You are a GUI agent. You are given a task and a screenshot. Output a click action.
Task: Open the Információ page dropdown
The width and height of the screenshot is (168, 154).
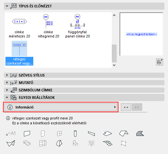click(61, 107)
